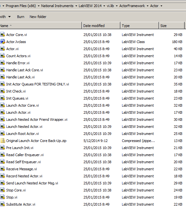Screen dimensions: 186x213
Task: Select the Init Queues.vi icon
Action: coord(3,98)
